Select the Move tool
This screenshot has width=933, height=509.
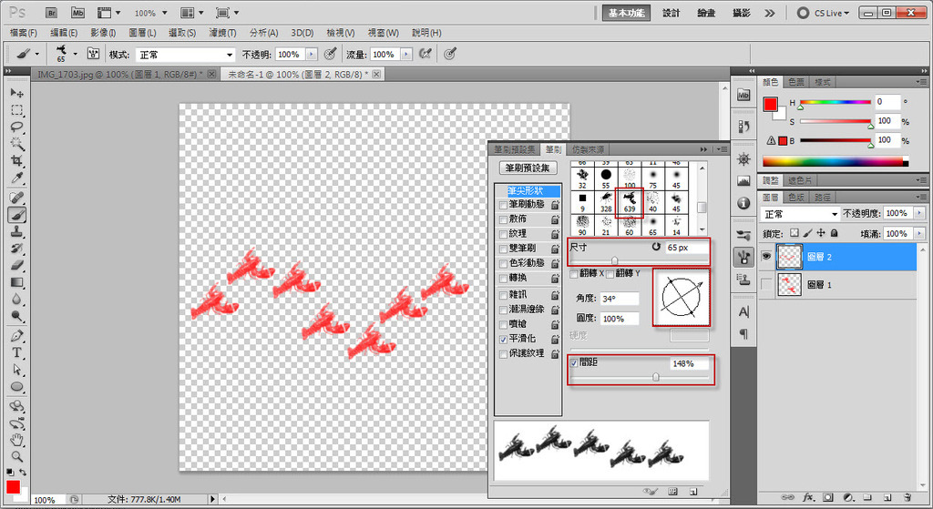pyautogui.click(x=16, y=93)
